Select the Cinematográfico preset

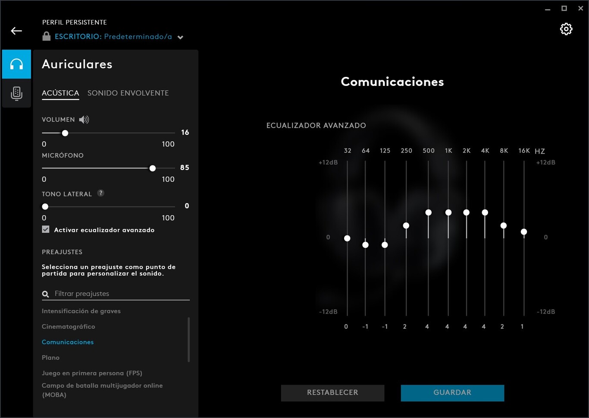[x=68, y=326]
